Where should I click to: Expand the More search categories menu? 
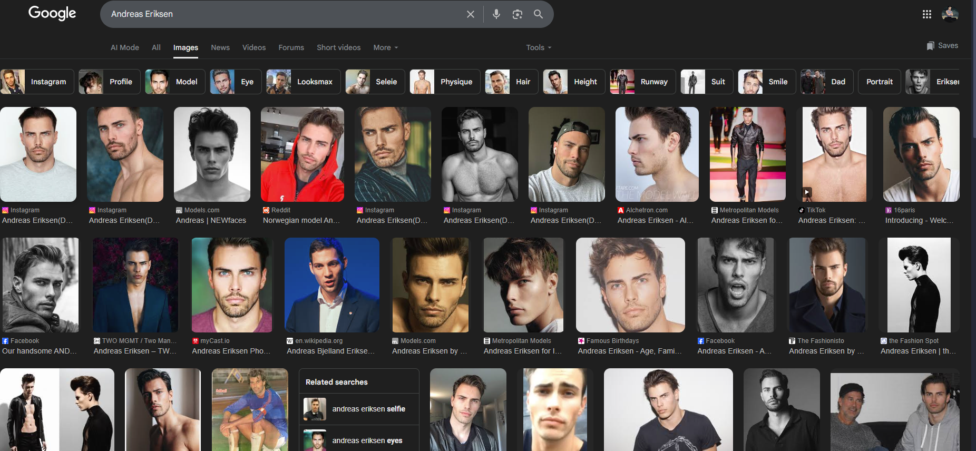click(x=385, y=47)
